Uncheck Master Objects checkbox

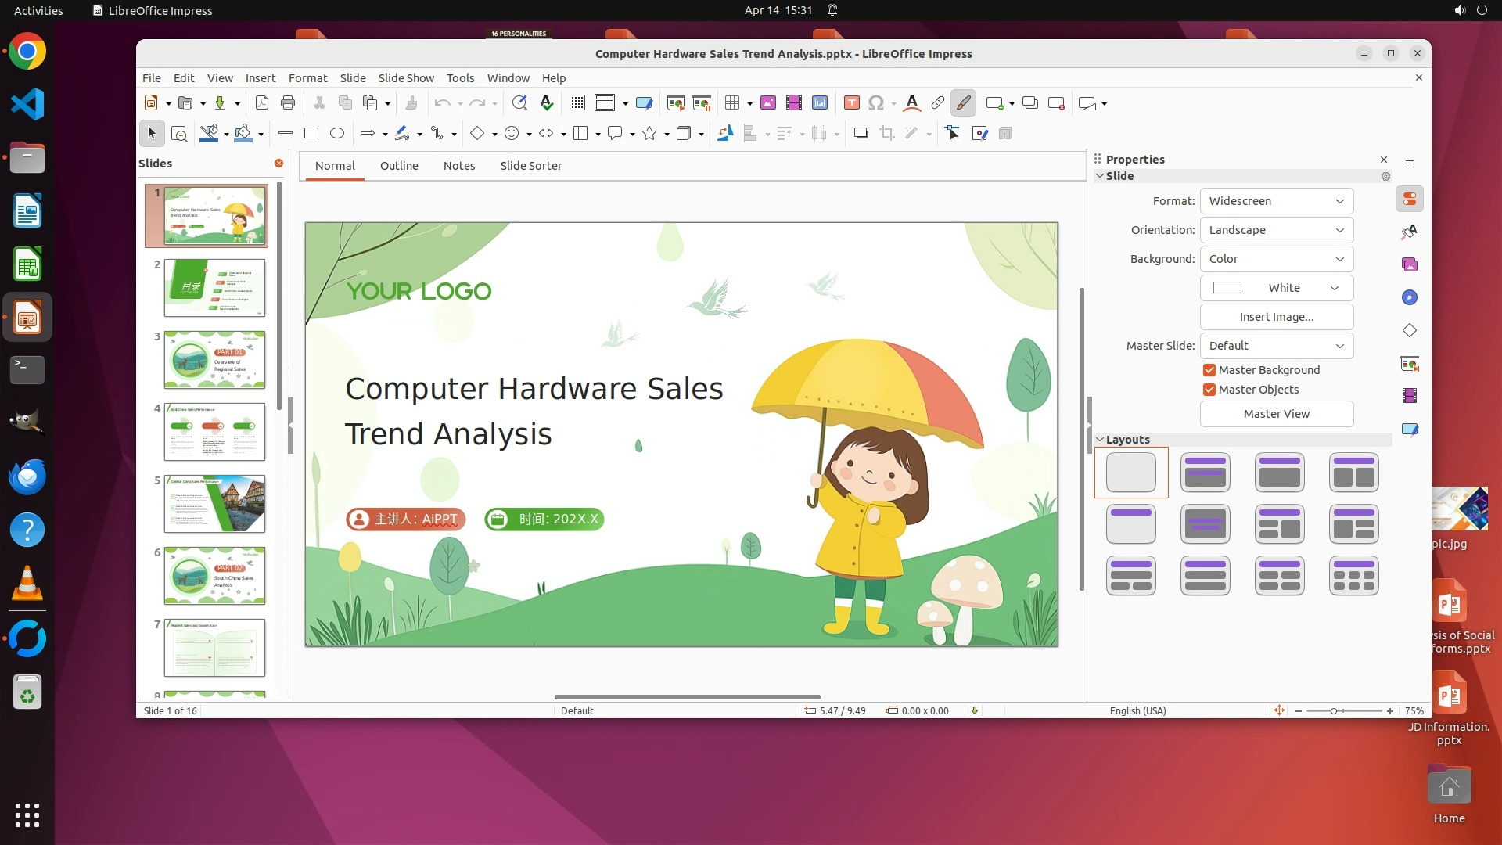tap(1209, 390)
